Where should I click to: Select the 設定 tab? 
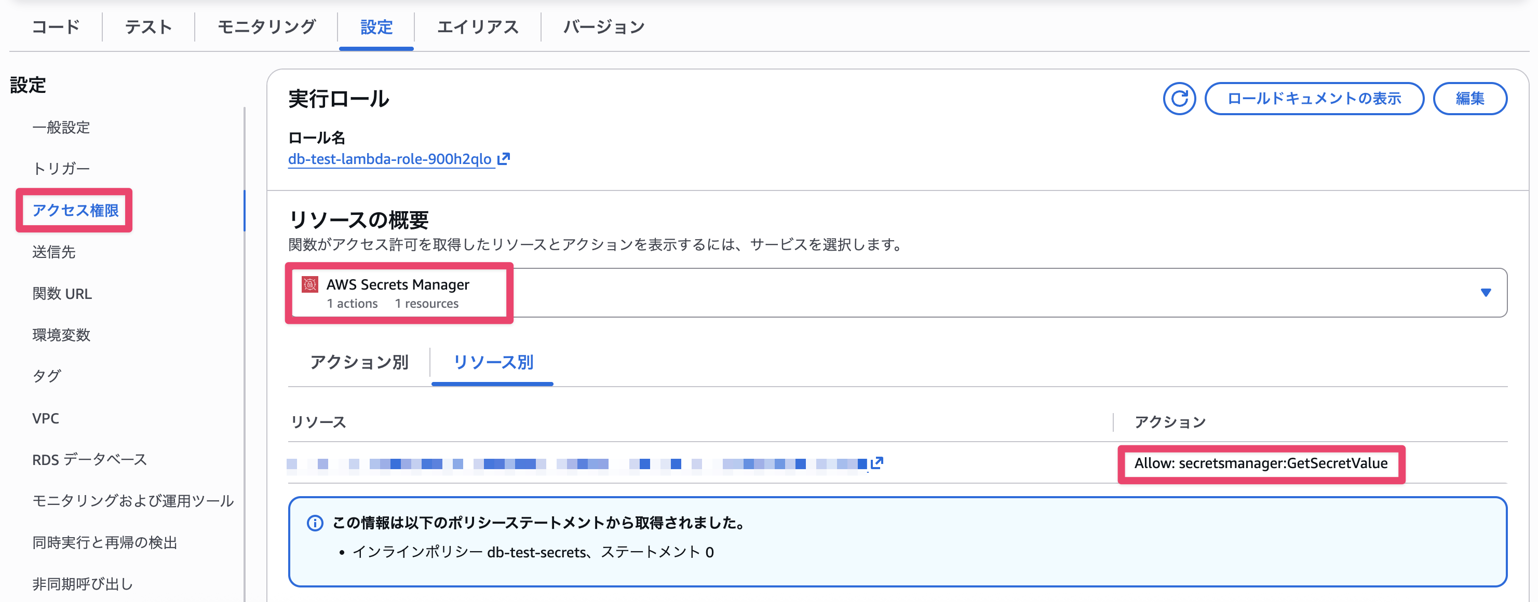pyautogui.click(x=376, y=27)
